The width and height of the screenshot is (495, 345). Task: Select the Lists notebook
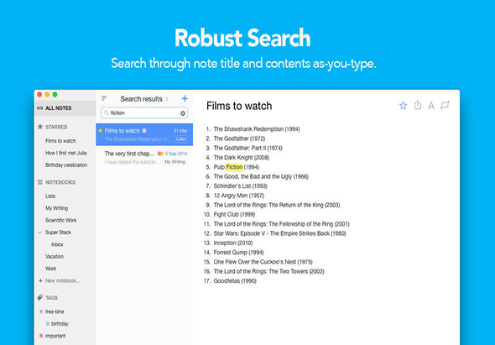coord(50,196)
